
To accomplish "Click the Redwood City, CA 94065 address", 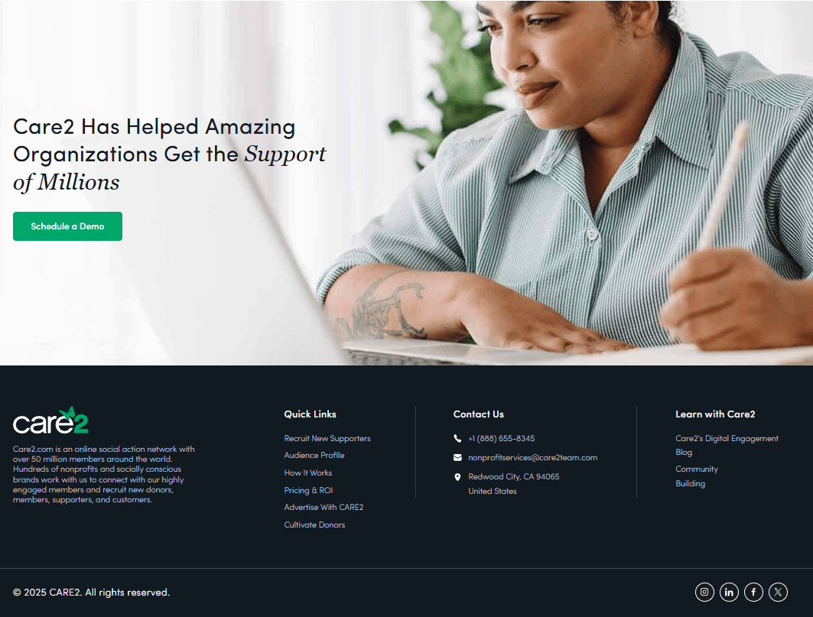I will coord(514,477).
